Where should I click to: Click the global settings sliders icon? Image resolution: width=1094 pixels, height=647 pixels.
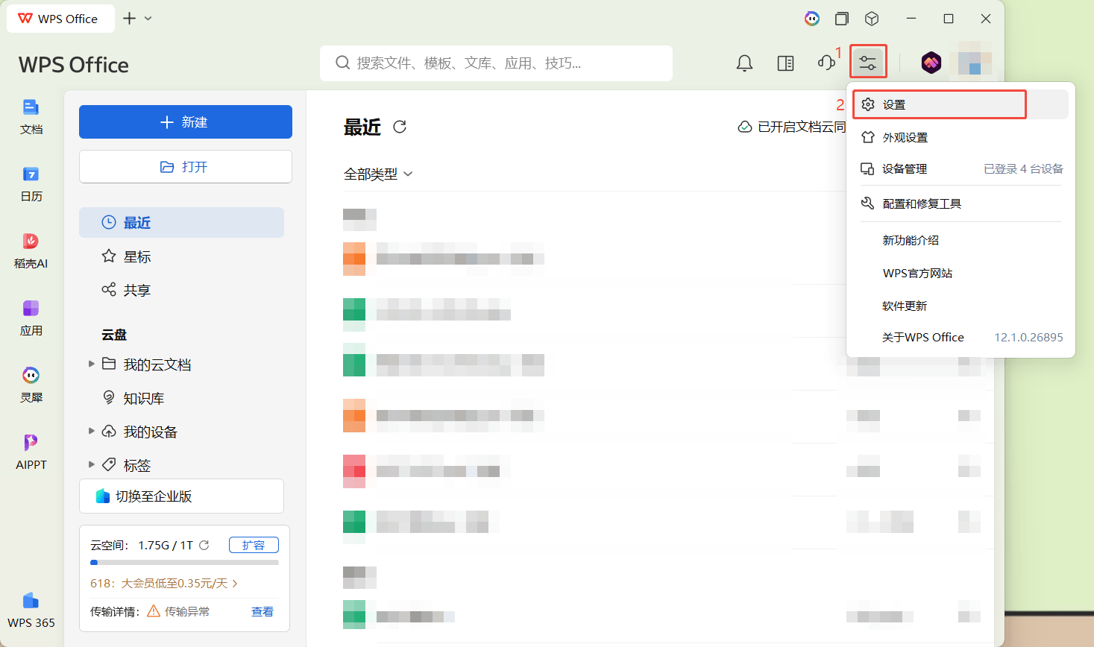tap(867, 63)
